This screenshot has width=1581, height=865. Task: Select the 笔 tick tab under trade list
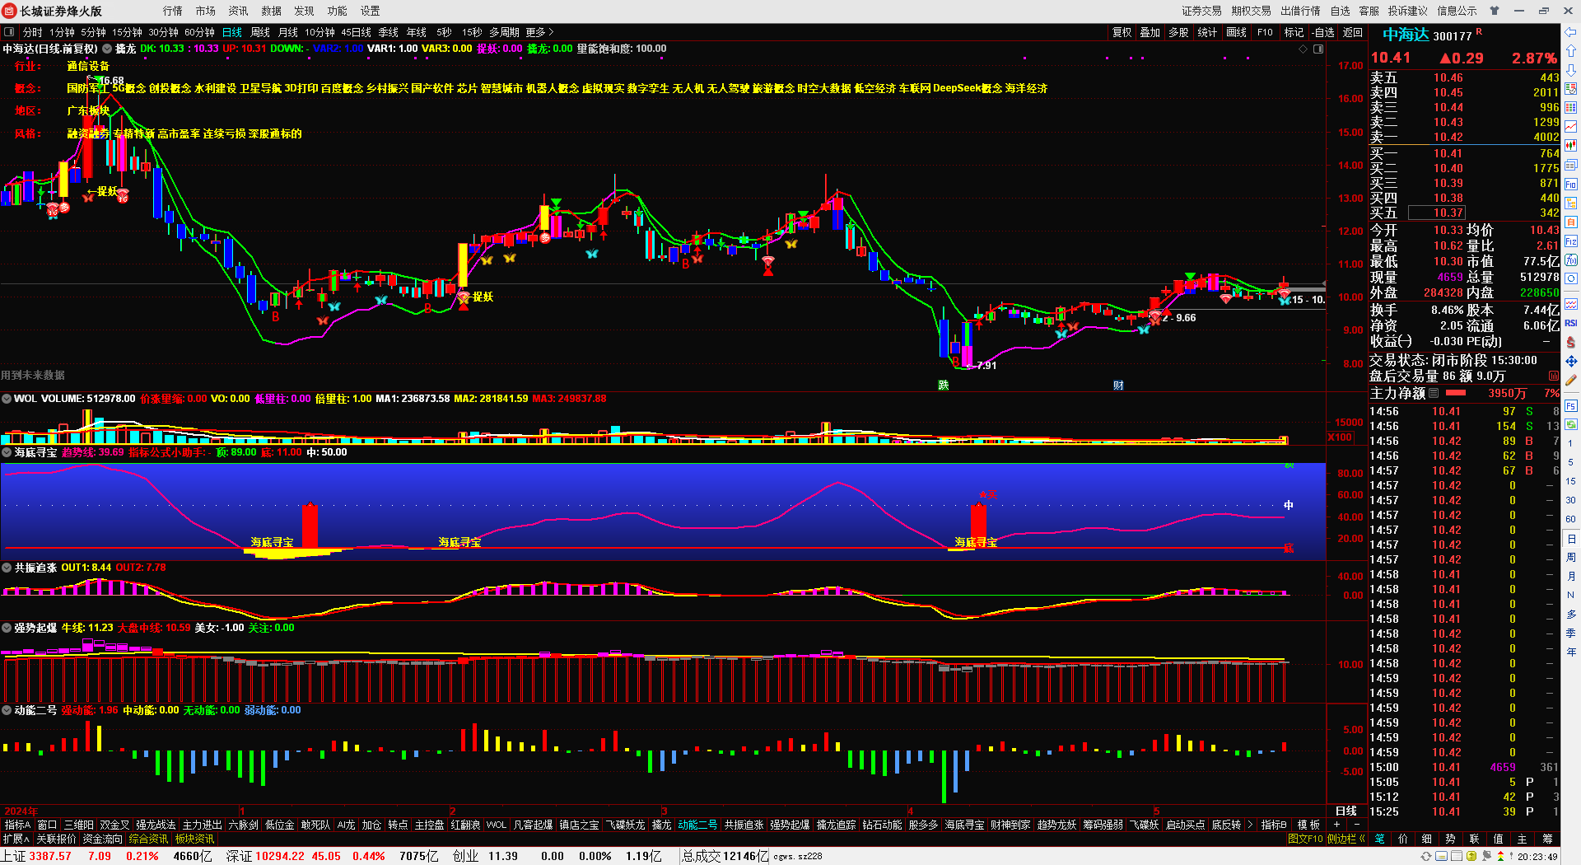pyautogui.click(x=1380, y=839)
